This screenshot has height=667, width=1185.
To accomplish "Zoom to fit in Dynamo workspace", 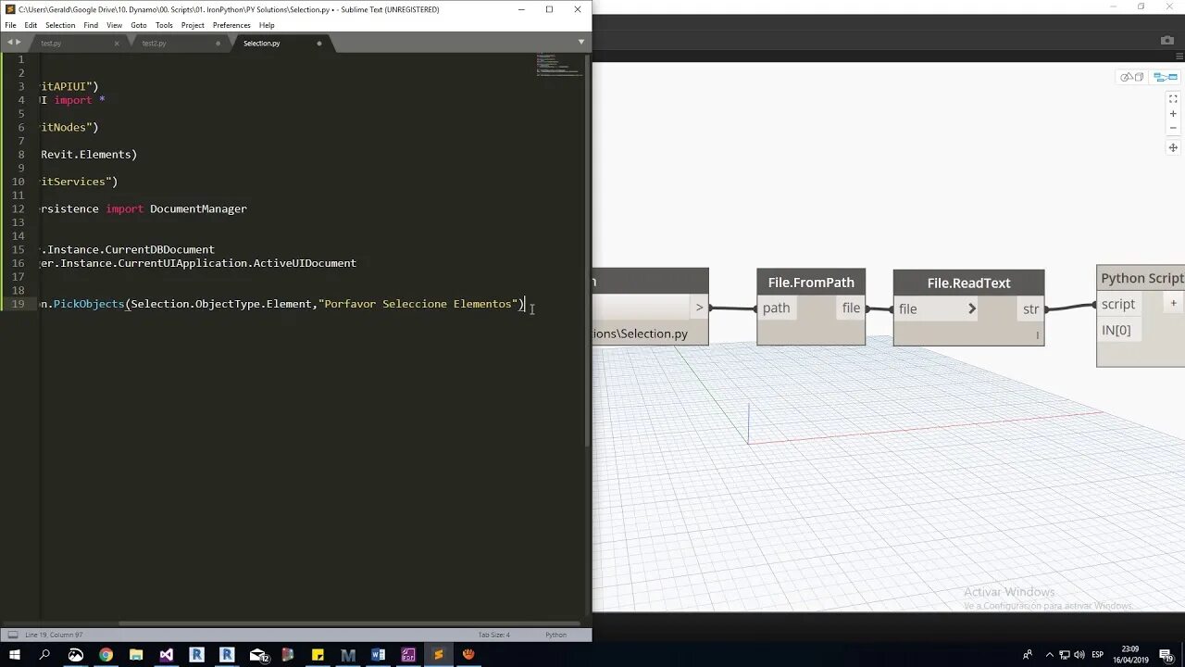I will pos(1173,98).
